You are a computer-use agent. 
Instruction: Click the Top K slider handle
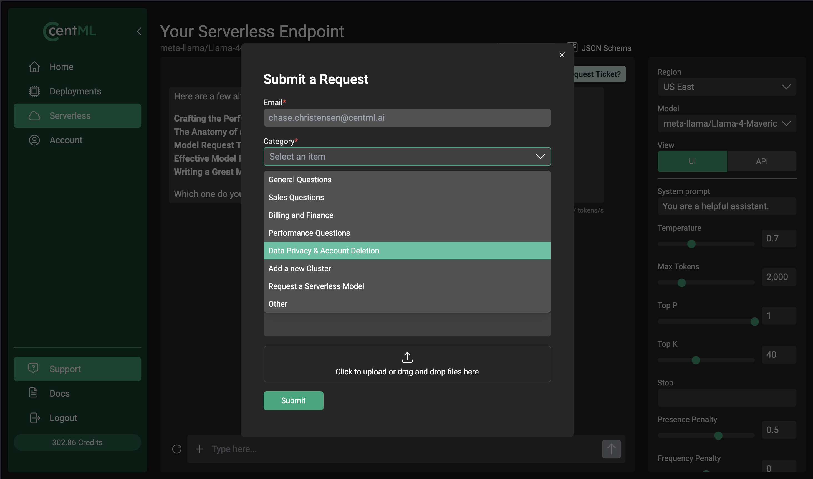tap(696, 360)
